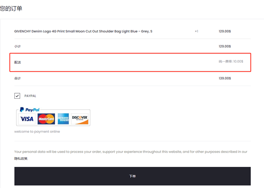Click the welcome to payment online text
The image size is (264, 188).
tap(37, 132)
